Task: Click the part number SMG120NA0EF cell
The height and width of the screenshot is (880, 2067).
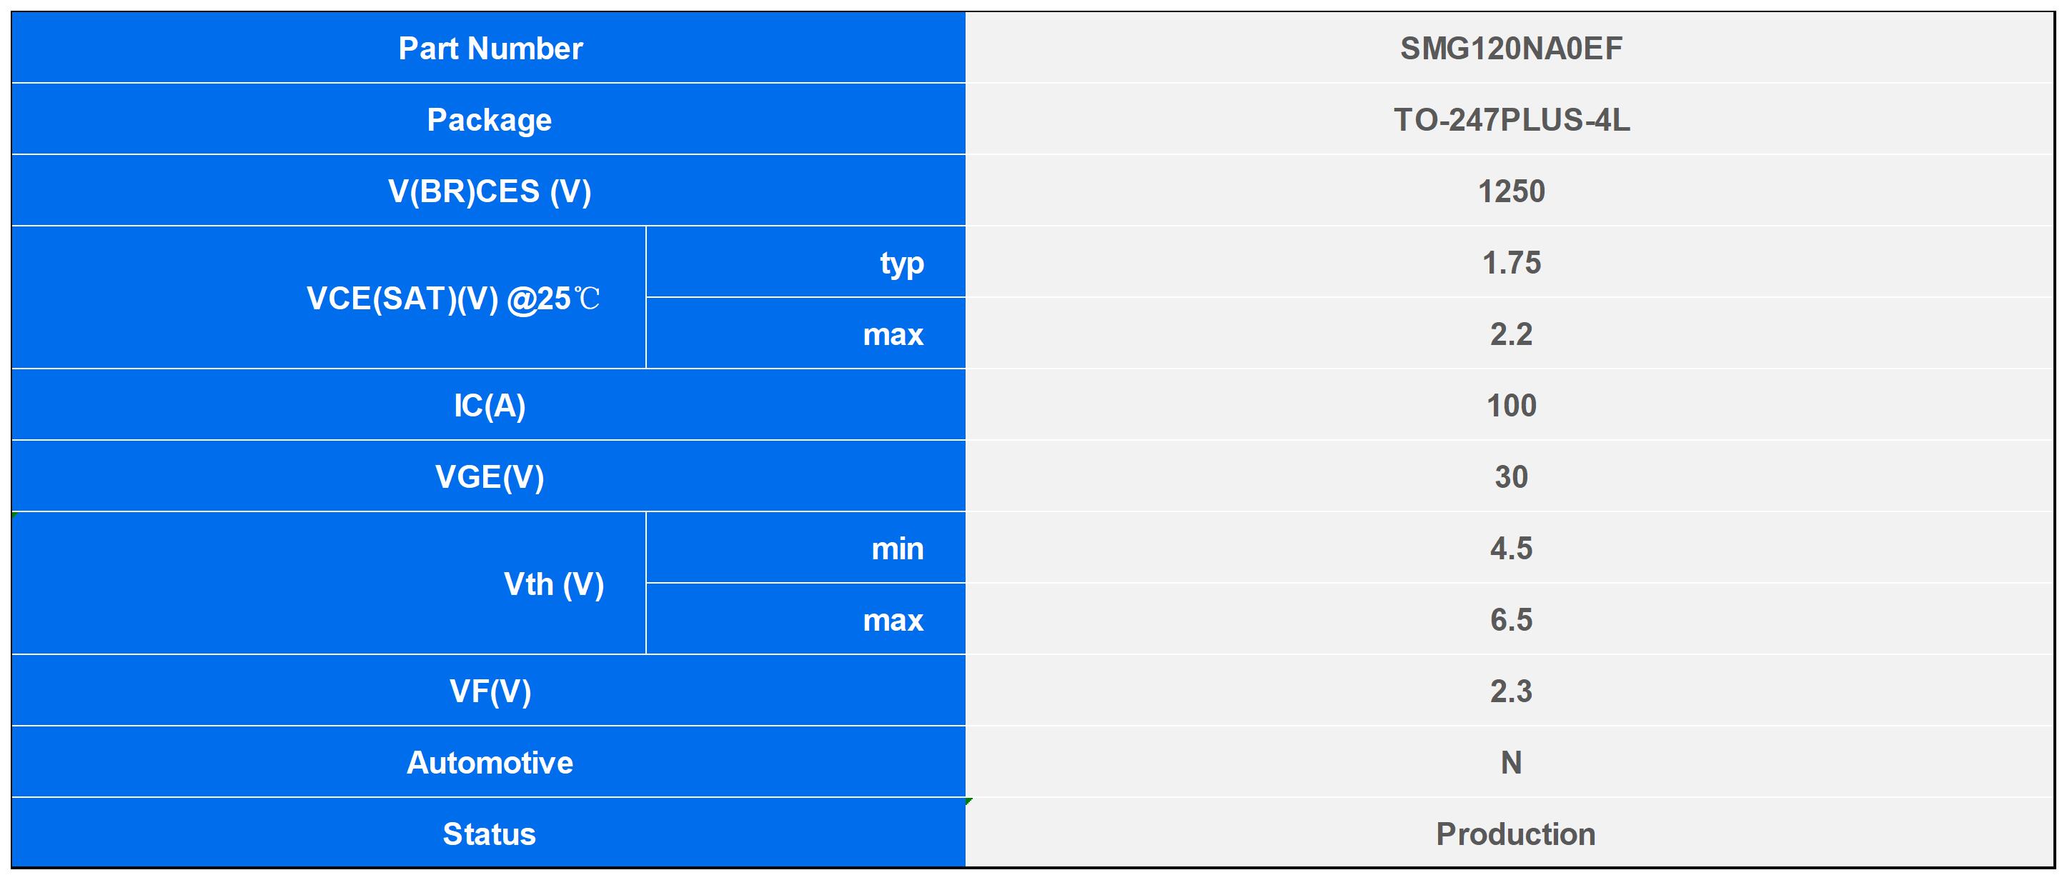Action: pos(1510,48)
